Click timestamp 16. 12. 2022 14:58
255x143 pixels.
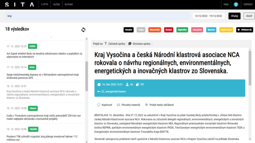(x=16, y=108)
